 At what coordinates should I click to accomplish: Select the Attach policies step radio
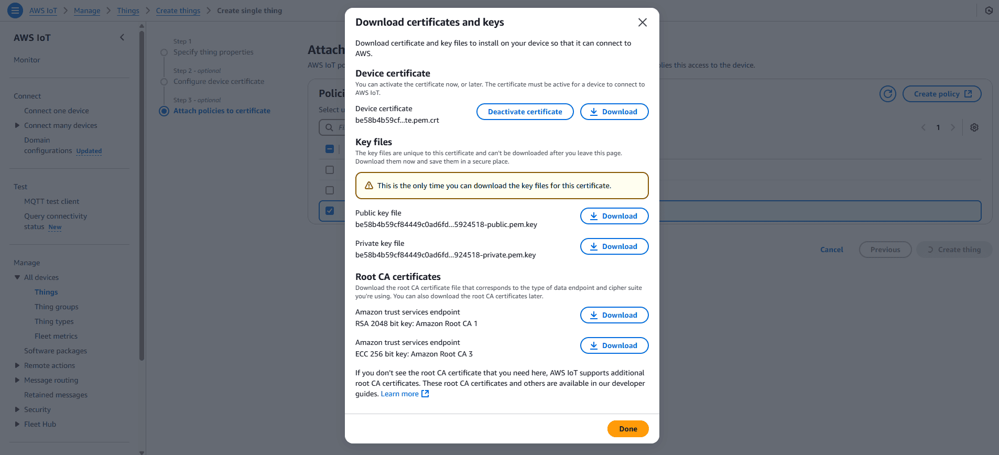coord(164,111)
